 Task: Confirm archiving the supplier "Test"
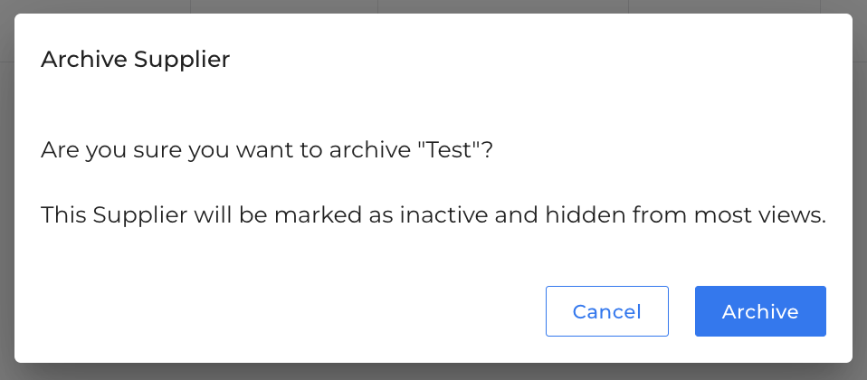760,311
